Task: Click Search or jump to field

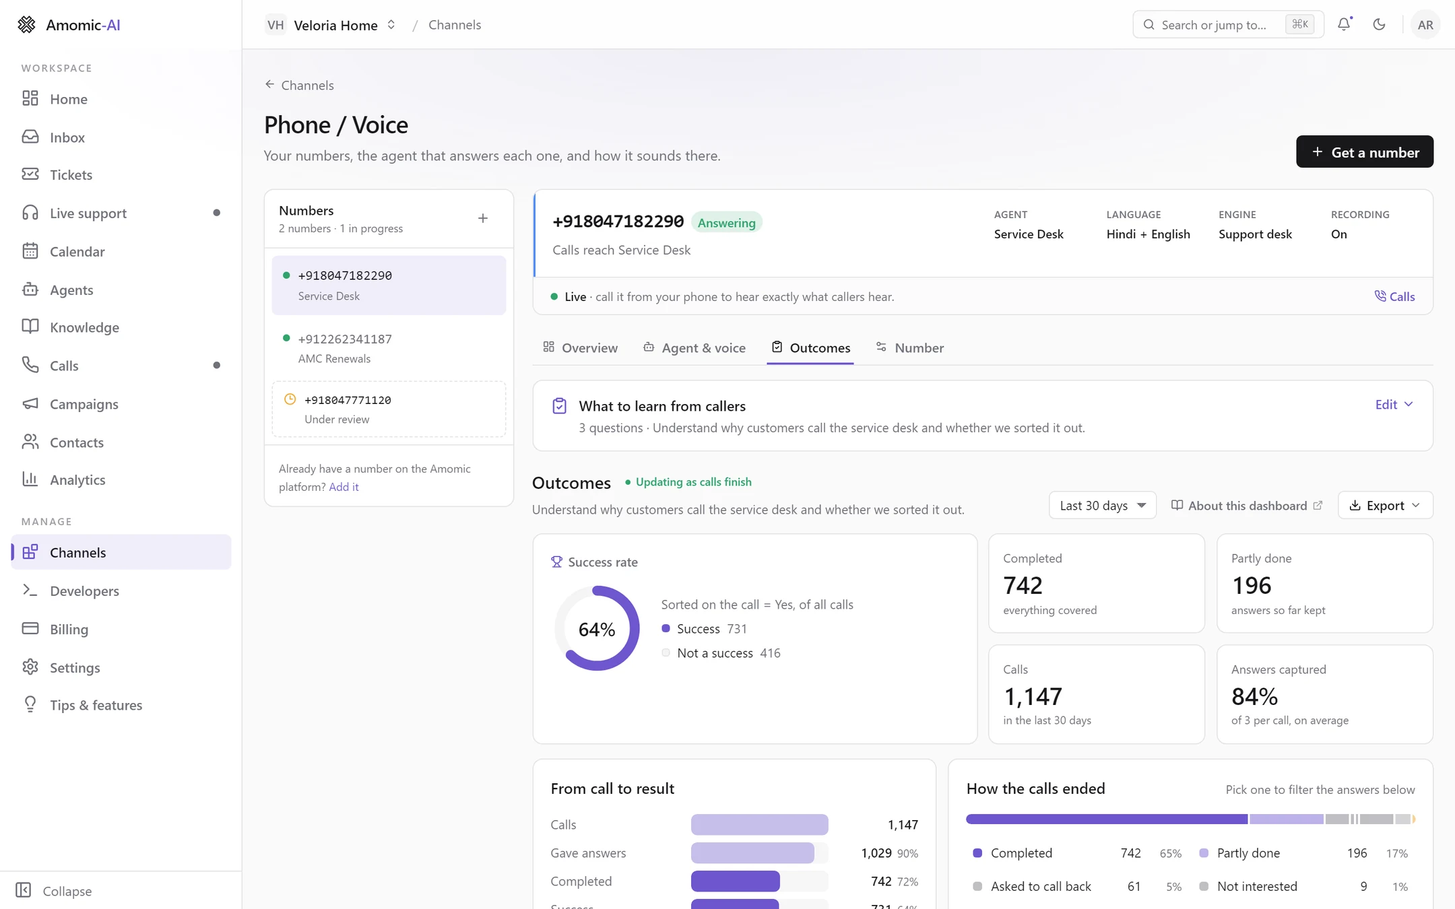Action: click(x=1228, y=25)
